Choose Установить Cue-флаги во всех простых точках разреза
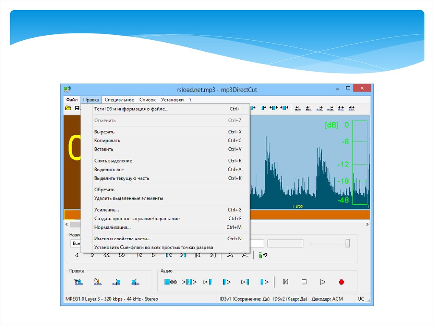The height and width of the screenshot is (325, 434). tap(166, 247)
